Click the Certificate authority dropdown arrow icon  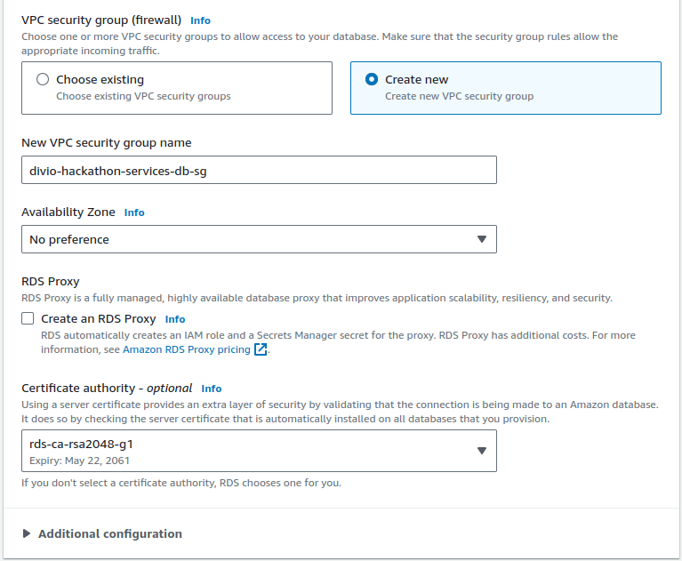pos(481,451)
